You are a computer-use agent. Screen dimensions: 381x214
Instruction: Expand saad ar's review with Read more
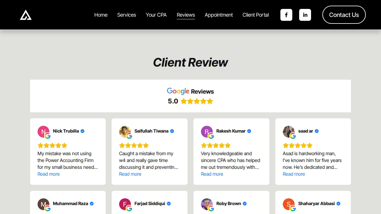tap(294, 174)
